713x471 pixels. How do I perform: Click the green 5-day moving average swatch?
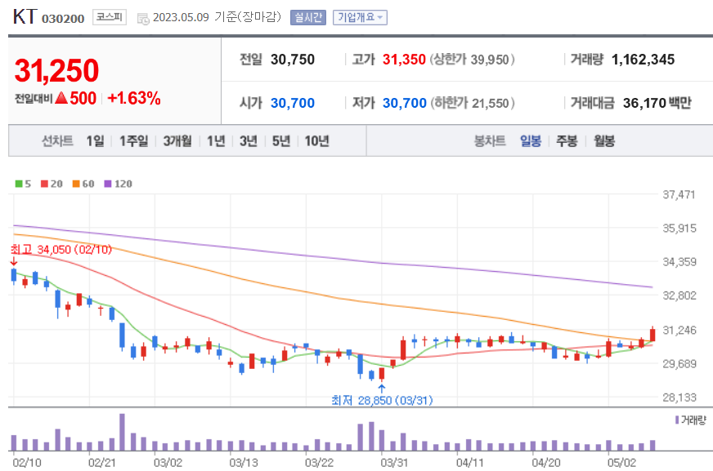point(19,184)
